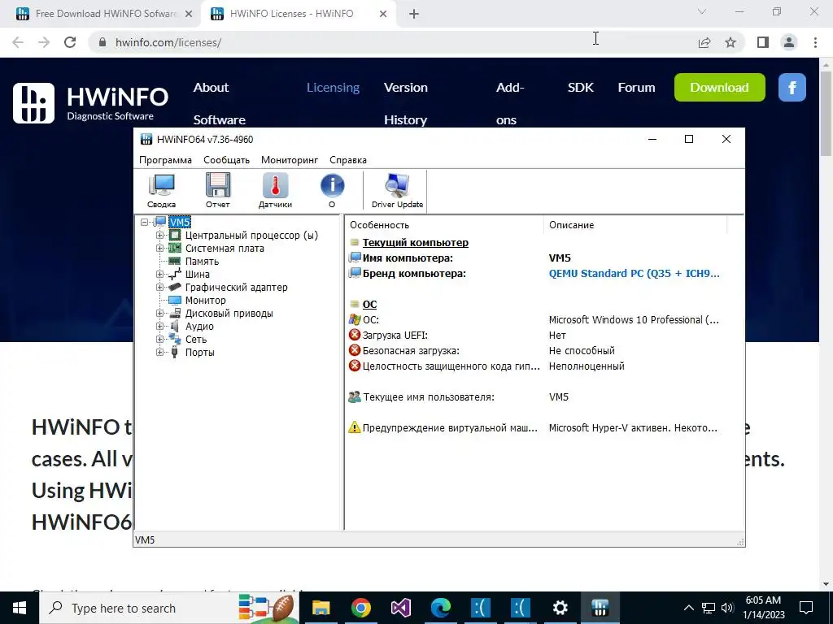Screen dimensions: 833x624
Task: Open Windows Start menu
Action: pos(20,608)
